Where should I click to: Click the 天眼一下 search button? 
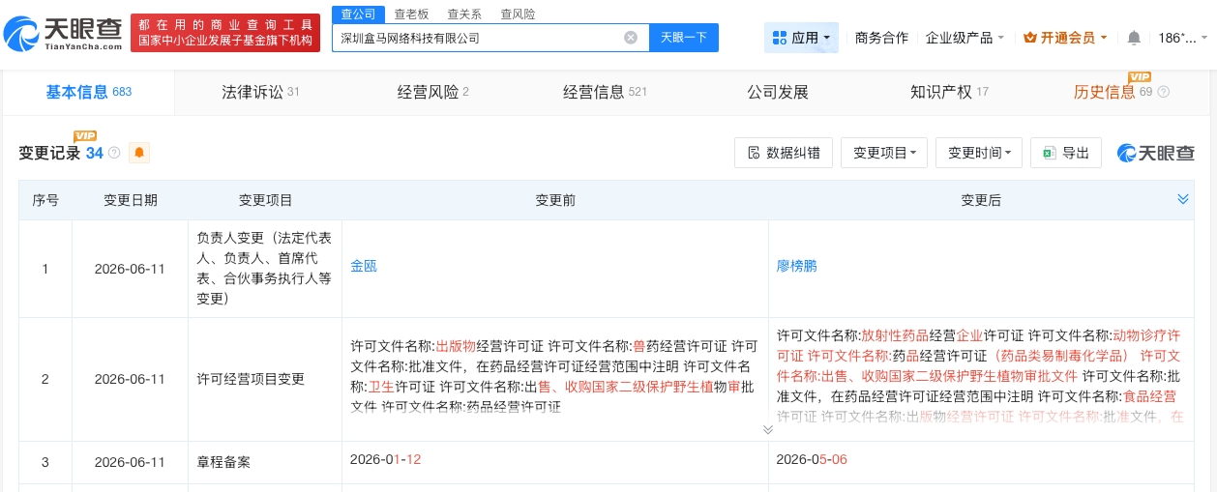pyautogui.click(x=683, y=38)
